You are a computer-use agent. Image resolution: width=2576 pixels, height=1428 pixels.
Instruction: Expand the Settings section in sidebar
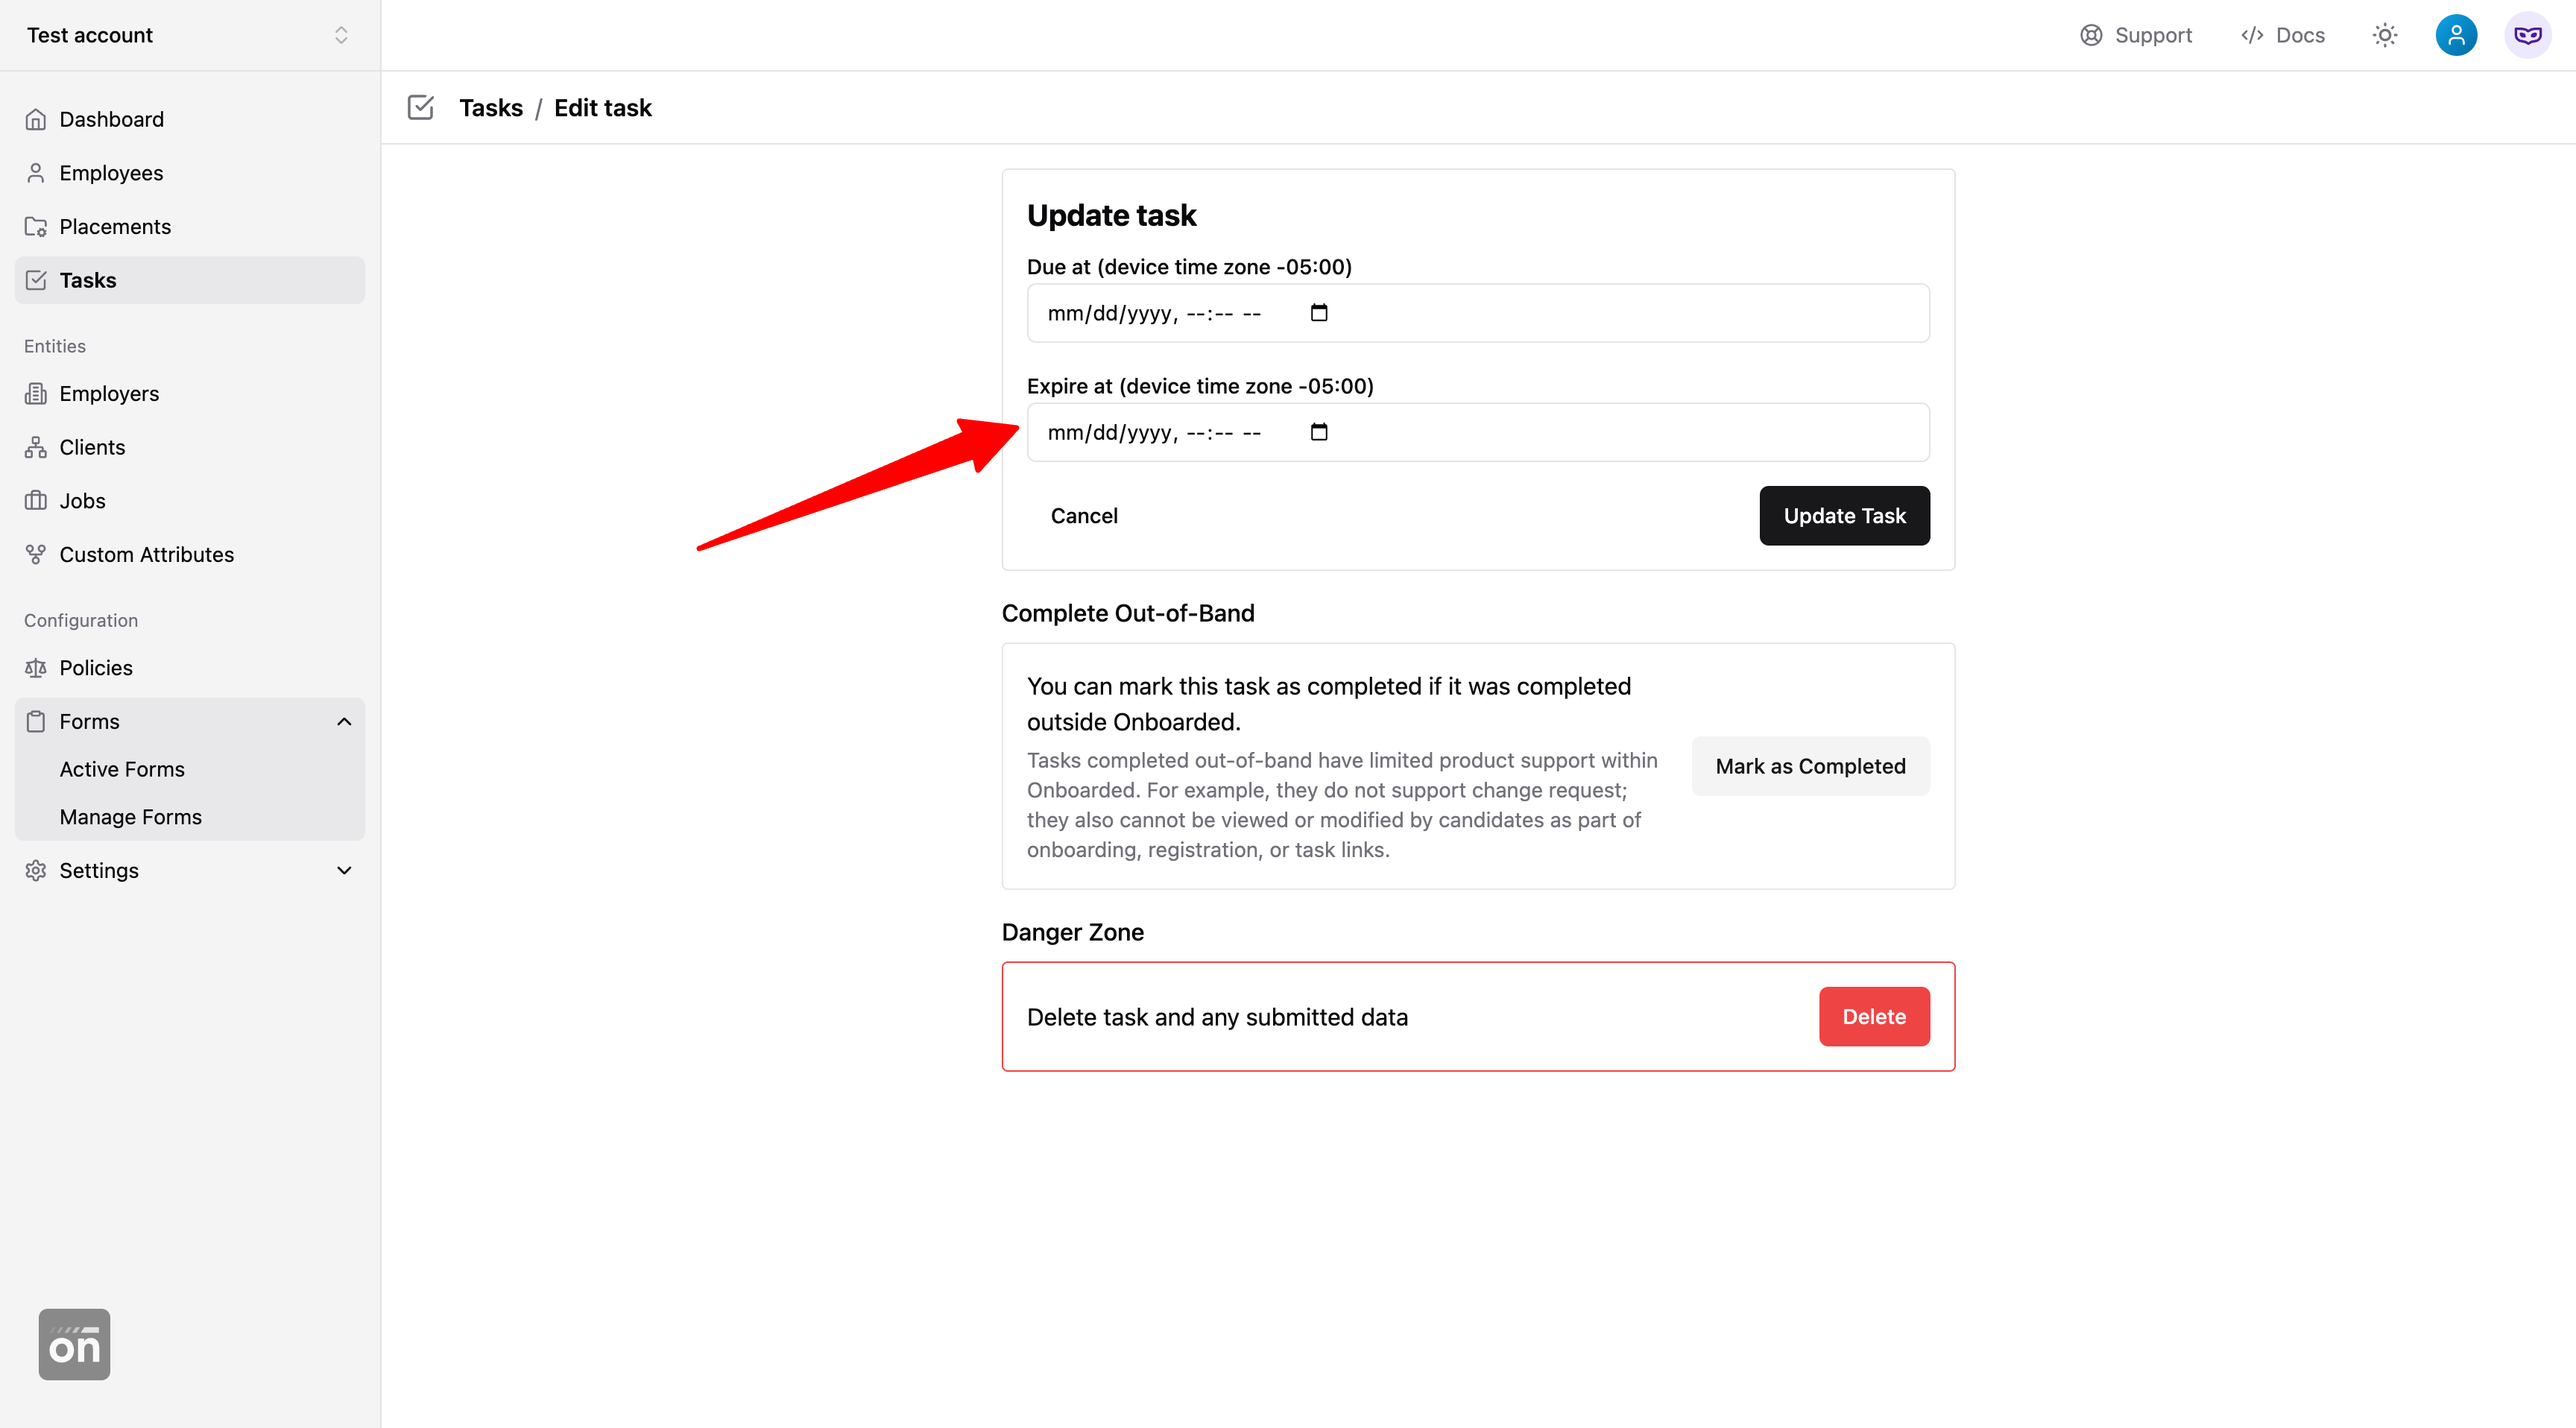344,871
